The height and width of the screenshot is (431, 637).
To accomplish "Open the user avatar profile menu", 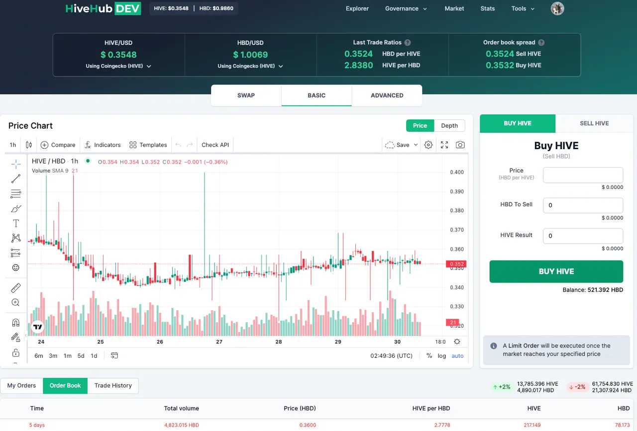I will point(557,8).
